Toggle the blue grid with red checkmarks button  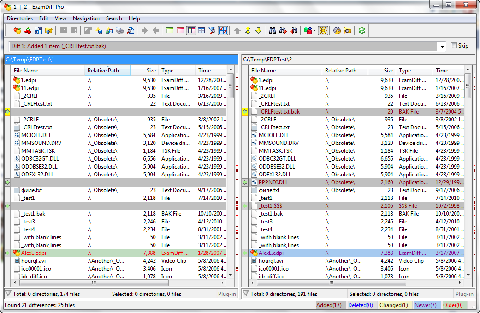coord(223,30)
